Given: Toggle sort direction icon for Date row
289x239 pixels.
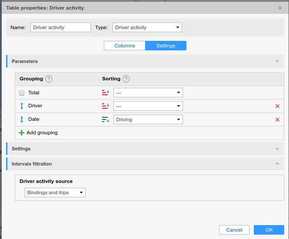Looking at the screenshot, I should tap(105, 119).
